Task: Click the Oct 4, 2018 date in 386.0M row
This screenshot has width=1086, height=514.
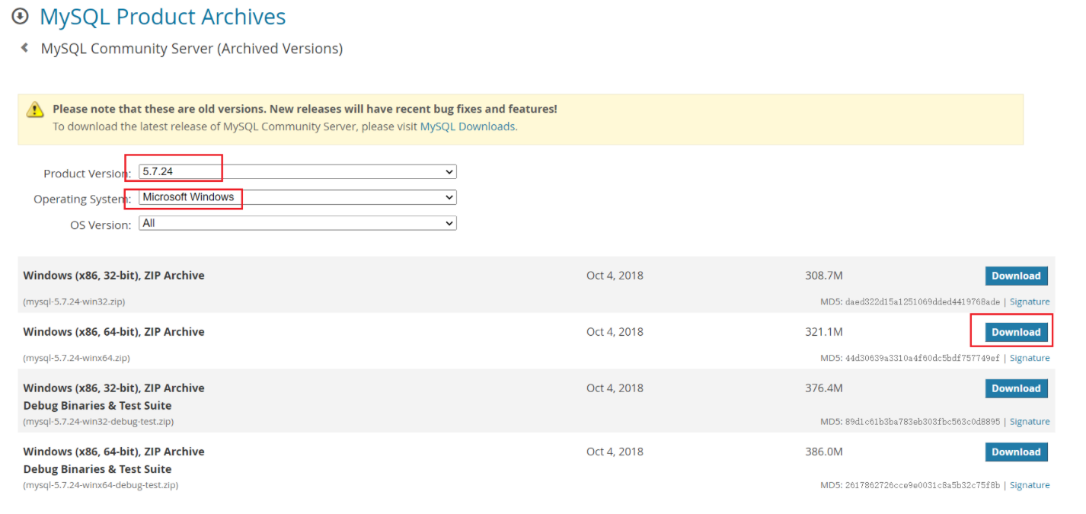Action: (x=615, y=452)
